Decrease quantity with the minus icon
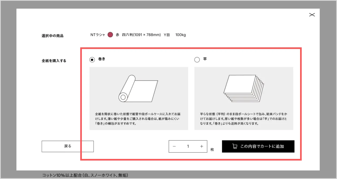 pyautogui.click(x=174, y=146)
